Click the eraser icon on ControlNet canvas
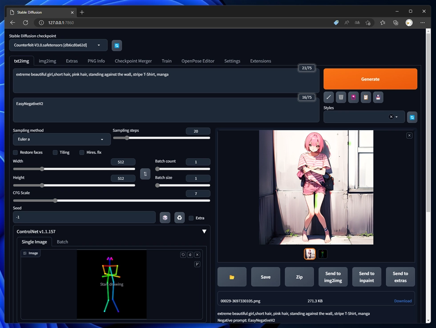Viewport: 436px width, 328px height. click(x=190, y=255)
